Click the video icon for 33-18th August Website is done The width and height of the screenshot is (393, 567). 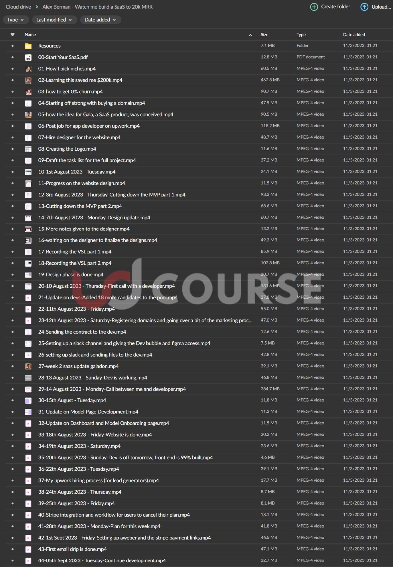point(28,435)
